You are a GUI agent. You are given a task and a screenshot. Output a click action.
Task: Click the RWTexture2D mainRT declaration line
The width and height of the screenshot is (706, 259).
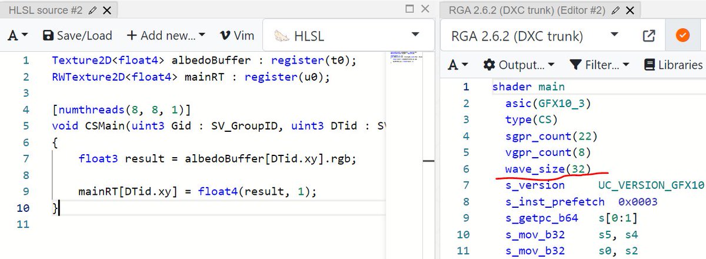tap(191, 77)
